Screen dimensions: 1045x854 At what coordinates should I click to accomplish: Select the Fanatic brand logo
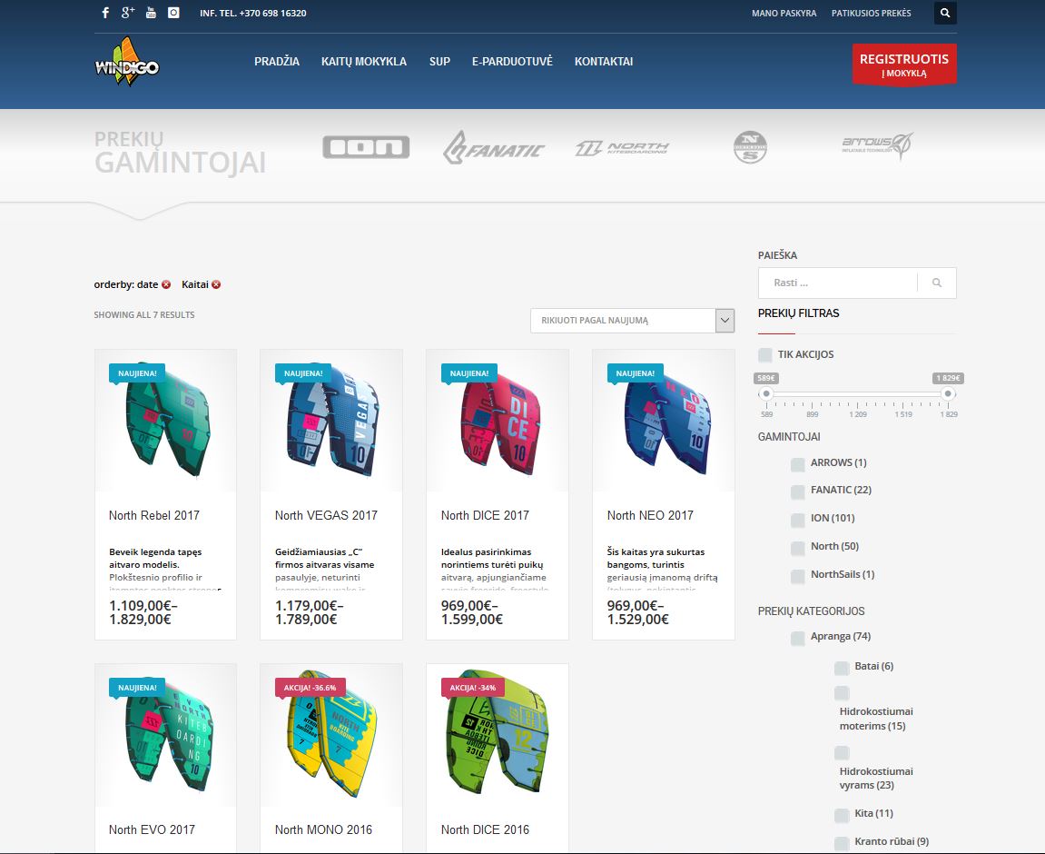point(493,148)
